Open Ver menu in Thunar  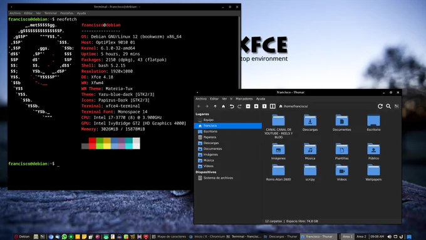coord(224,99)
